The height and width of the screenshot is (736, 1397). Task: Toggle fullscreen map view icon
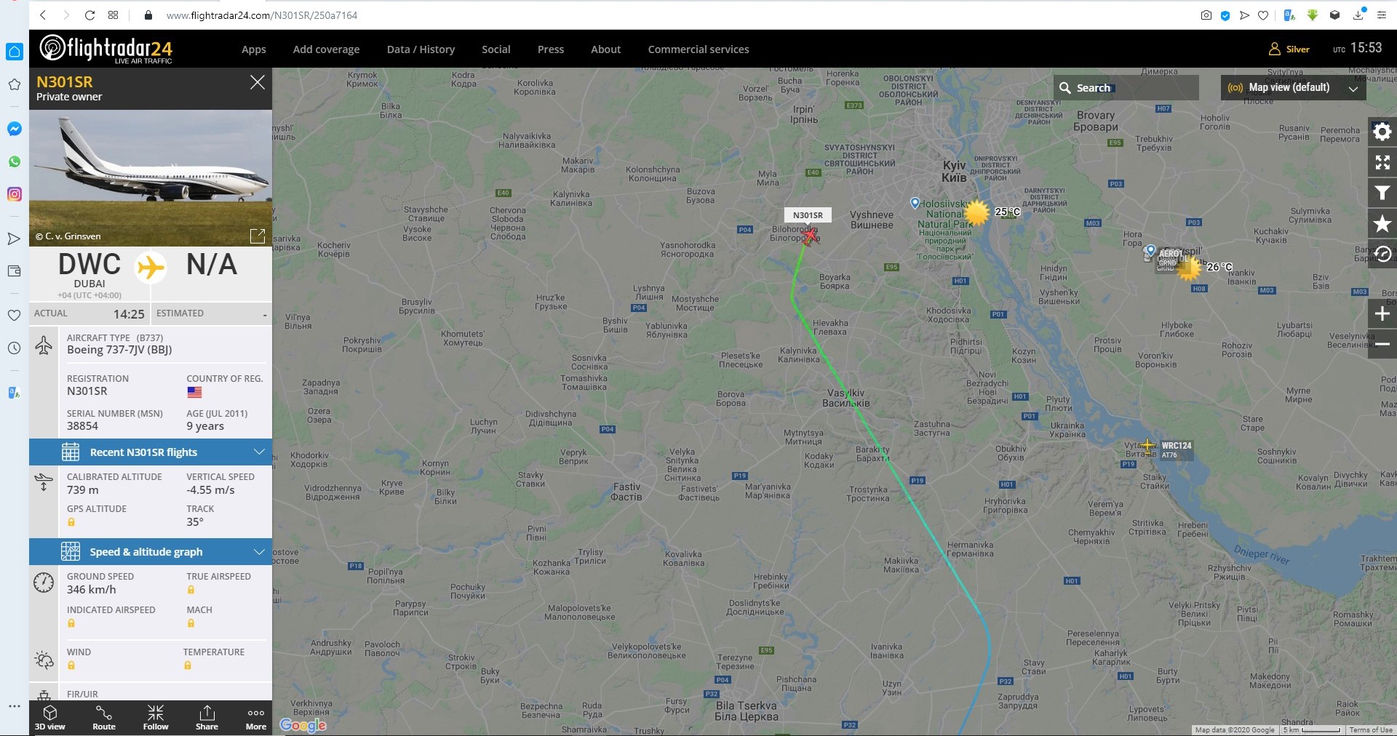pyautogui.click(x=1382, y=162)
